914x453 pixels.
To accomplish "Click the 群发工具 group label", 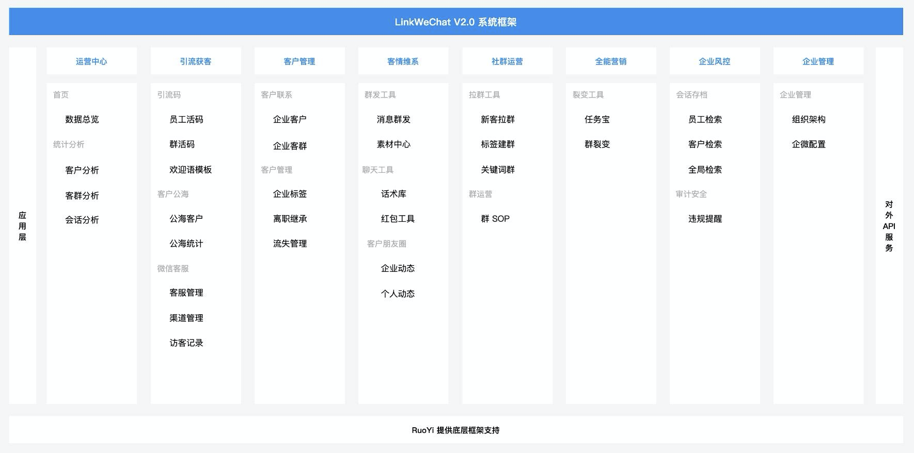I will point(381,95).
